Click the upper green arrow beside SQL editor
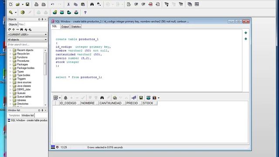This screenshot has width=279, height=157. [x=246, y=33]
